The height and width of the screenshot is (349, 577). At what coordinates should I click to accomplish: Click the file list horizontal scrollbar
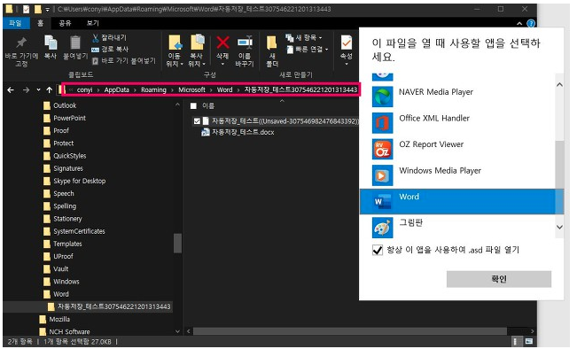click(x=349, y=331)
